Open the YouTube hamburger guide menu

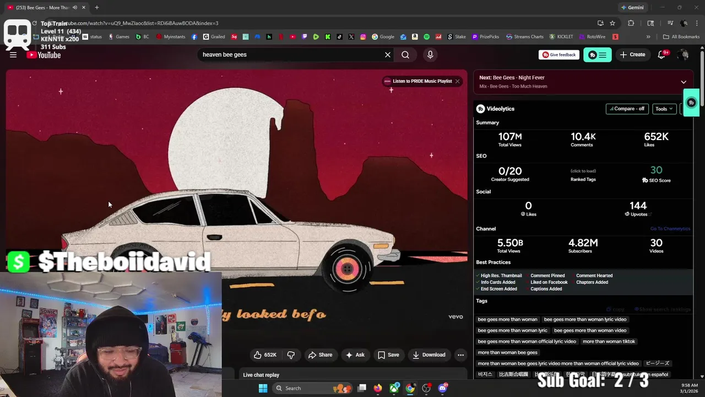pos(13,55)
